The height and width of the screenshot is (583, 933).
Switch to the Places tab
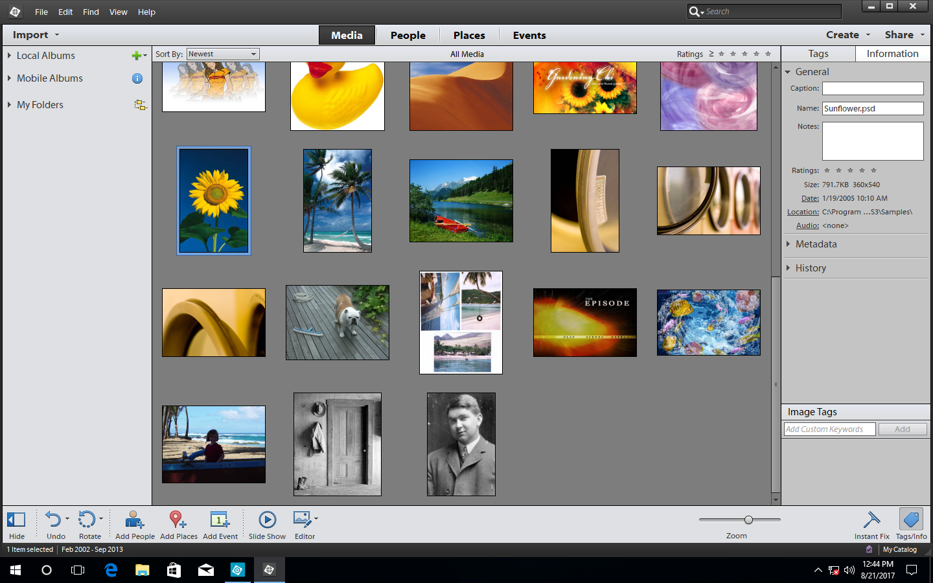pos(469,35)
